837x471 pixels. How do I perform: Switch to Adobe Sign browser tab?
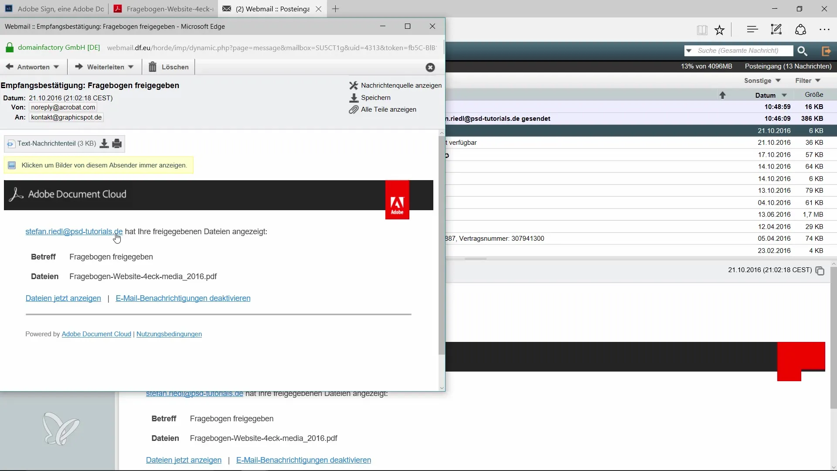(x=54, y=9)
